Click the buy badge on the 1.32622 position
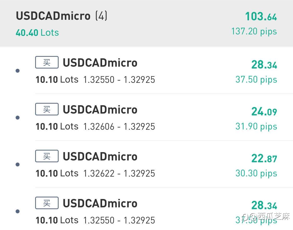The height and width of the screenshot is (230, 293). tap(47, 156)
